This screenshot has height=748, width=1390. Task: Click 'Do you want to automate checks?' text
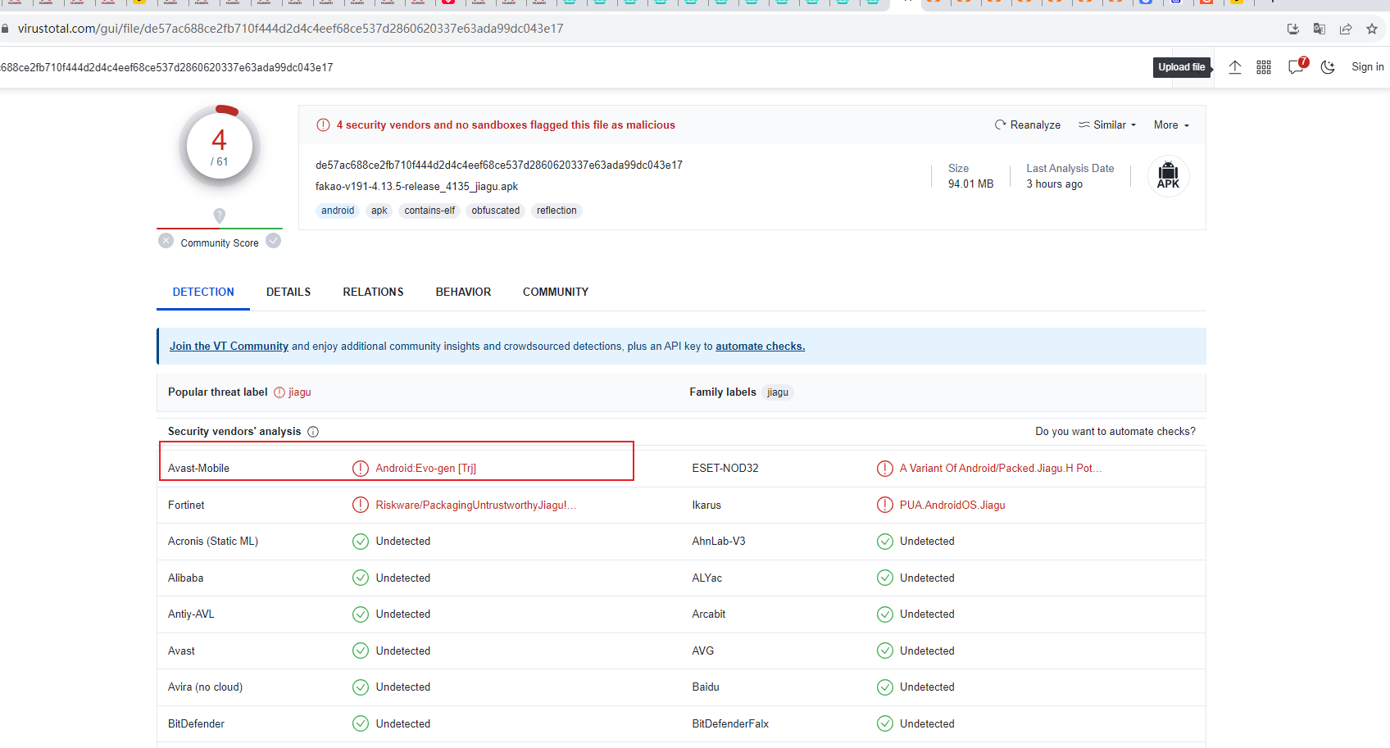(1115, 432)
